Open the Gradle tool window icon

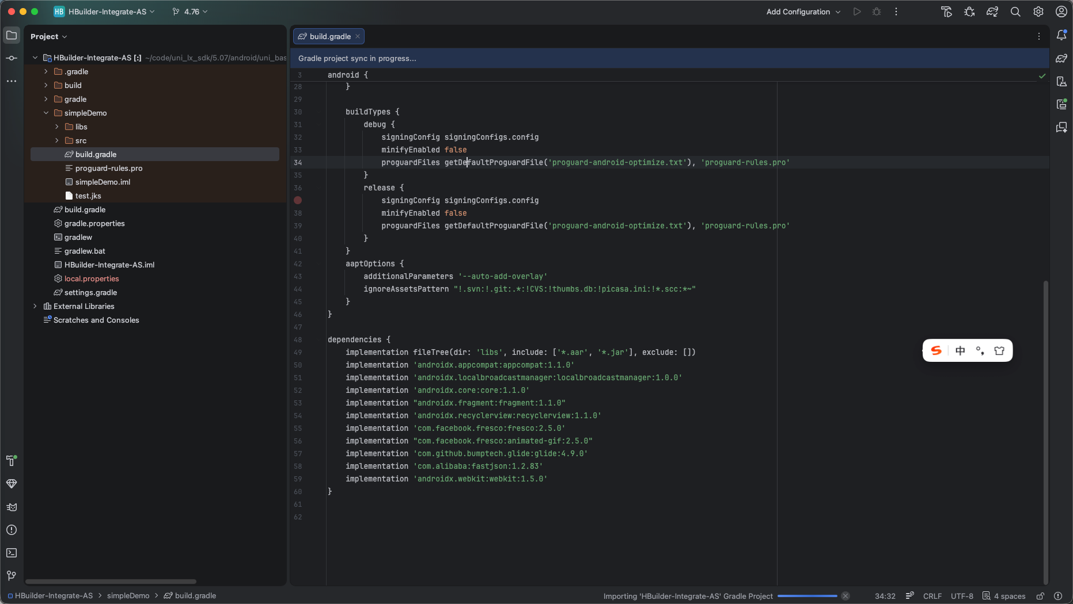point(1061,58)
